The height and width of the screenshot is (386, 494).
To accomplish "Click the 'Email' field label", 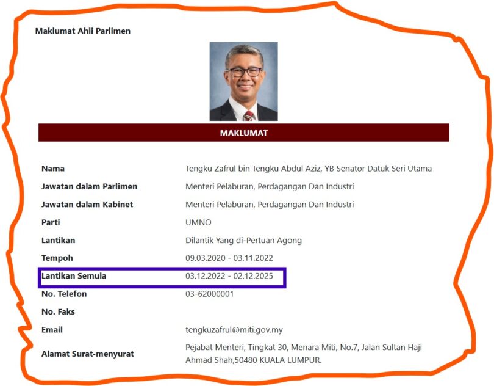I will point(52,330).
